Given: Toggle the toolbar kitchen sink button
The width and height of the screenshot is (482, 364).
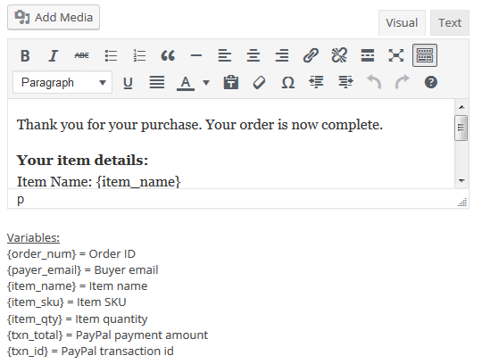Looking at the screenshot, I should [425, 55].
